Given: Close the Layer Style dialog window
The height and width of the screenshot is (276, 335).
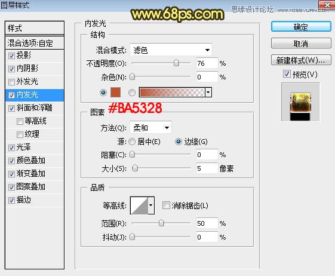Looking at the screenshot, I should coord(327,5).
